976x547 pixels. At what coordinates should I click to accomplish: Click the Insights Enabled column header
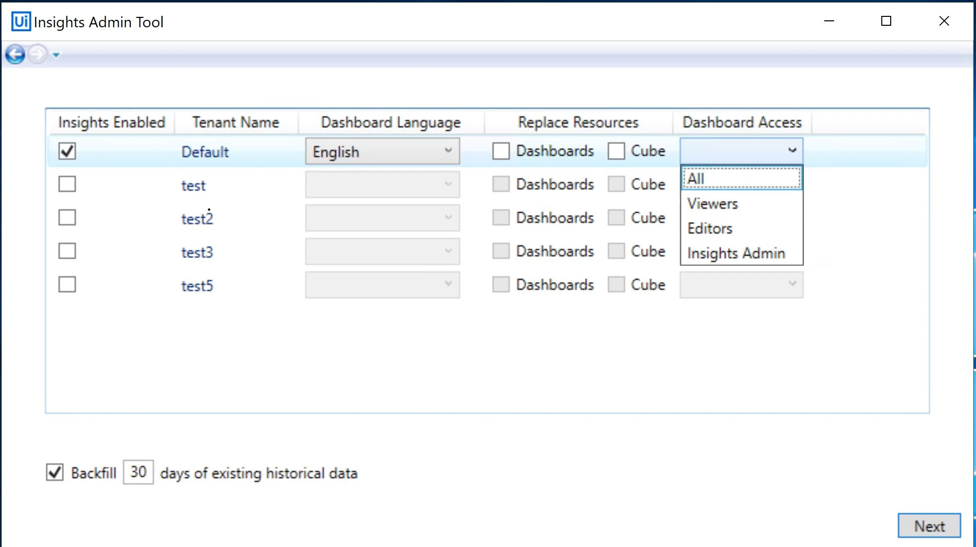click(112, 122)
